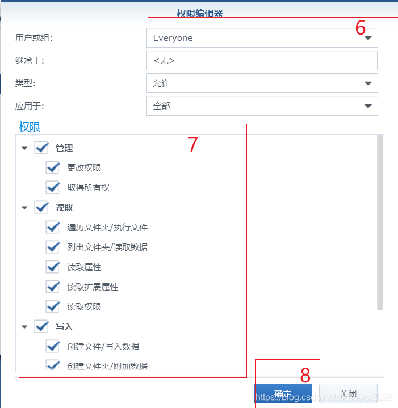Toggle the 读取 group checkbox
The width and height of the screenshot is (398, 408).
(x=41, y=207)
